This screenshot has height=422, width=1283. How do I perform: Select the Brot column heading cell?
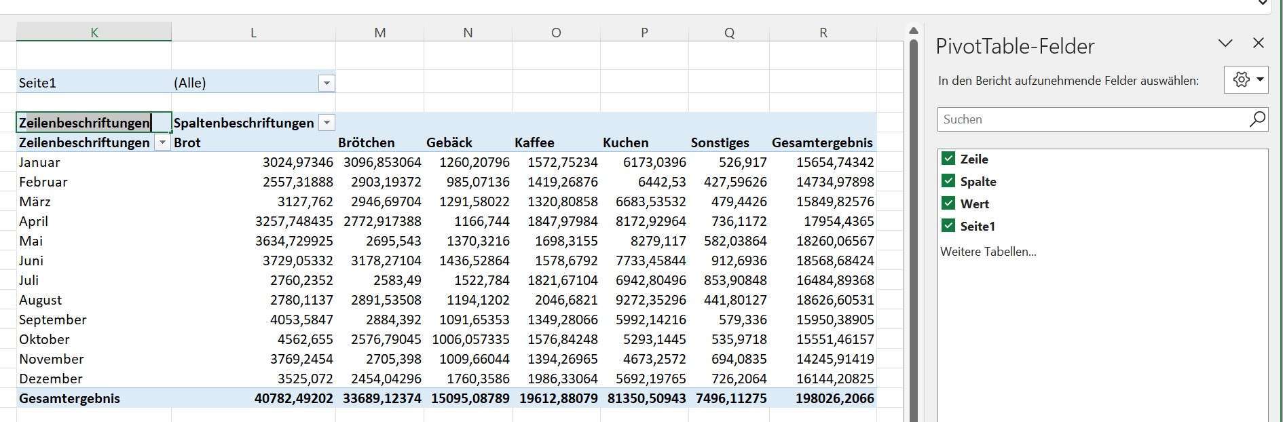pos(253,142)
